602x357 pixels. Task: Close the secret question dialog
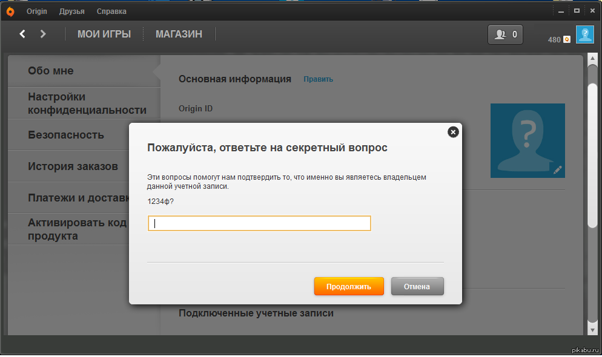[453, 132]
